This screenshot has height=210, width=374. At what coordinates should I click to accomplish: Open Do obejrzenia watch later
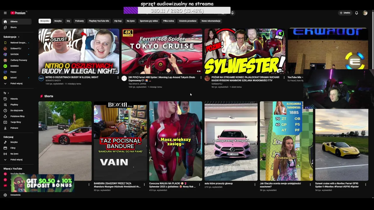[x=17, y=111]
